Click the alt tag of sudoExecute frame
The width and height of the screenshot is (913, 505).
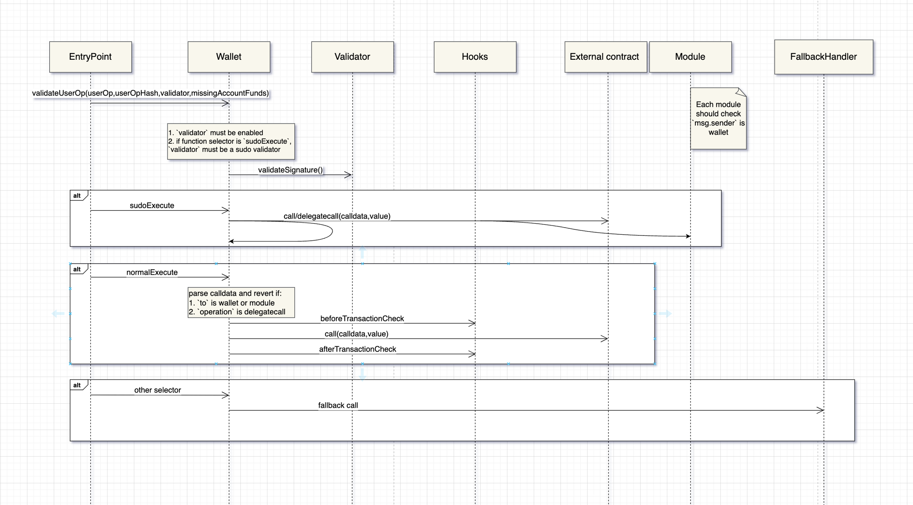pos(77,196)
